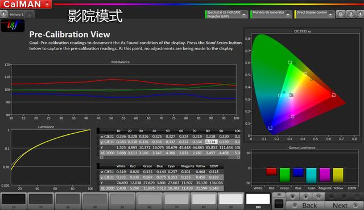364x210 pixels.
Task: Switch to the History 1 tab
Action: (x=16, y=14)
